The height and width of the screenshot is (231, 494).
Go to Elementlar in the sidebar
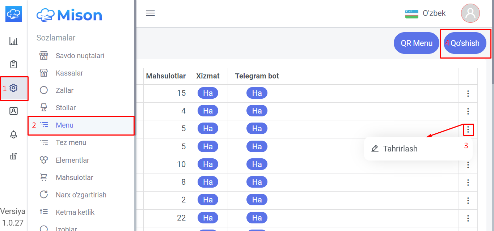81,160
